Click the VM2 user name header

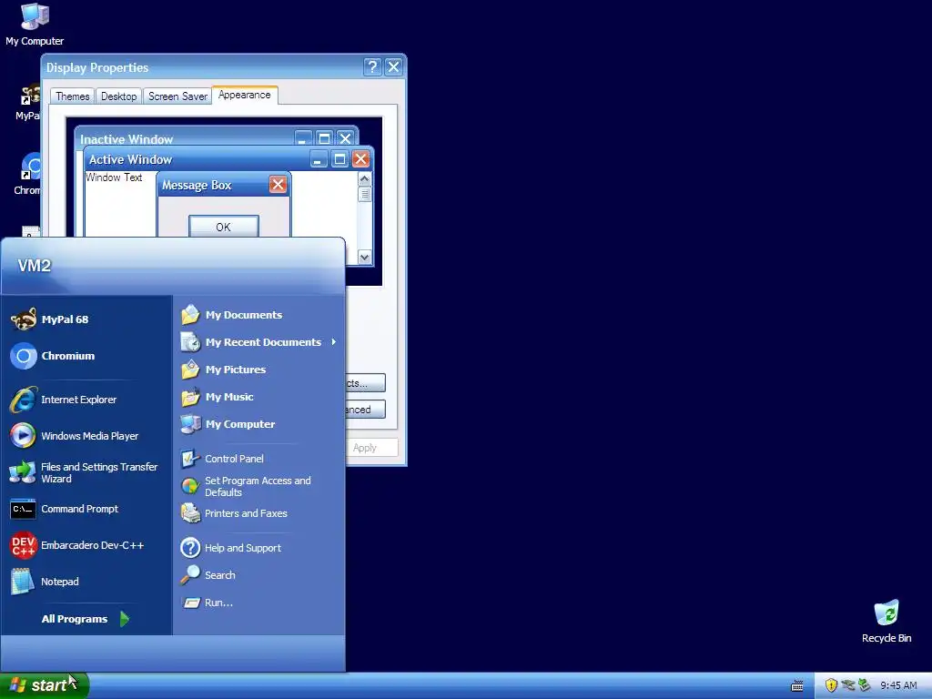click(35, 265)
